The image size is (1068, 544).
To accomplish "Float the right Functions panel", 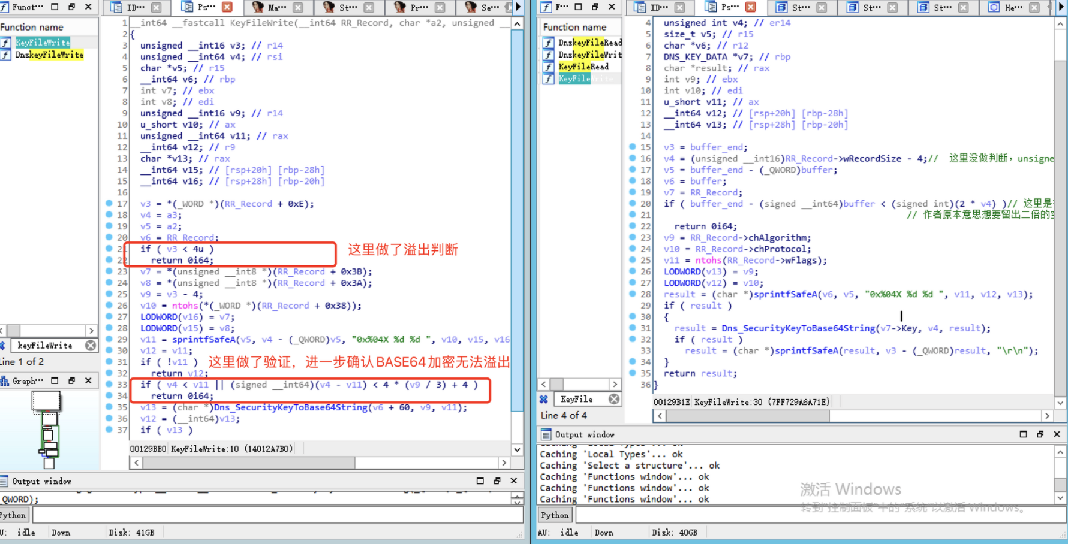I will [x=578, y=7].
